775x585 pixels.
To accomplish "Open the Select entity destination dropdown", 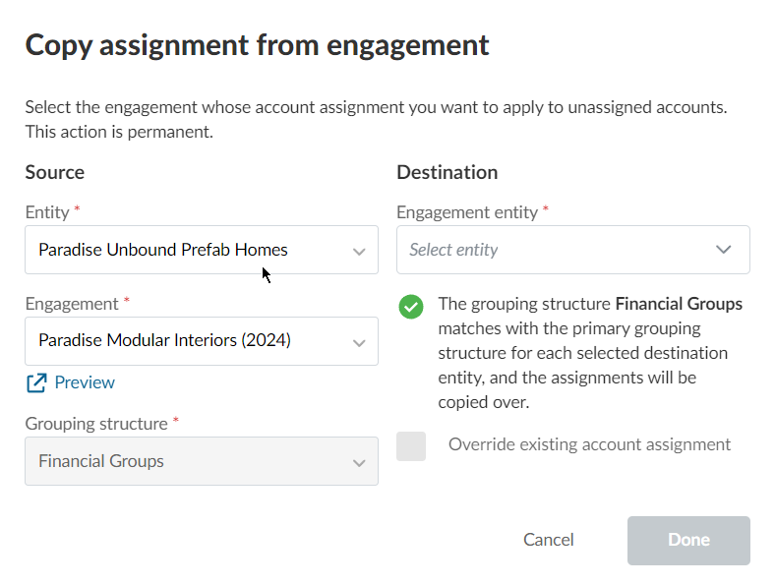I will point(561,250).
